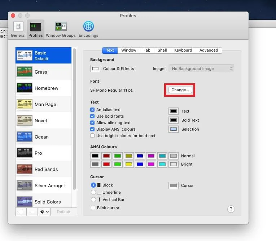This screenshot has width=276, height=241.
Task: Click the Bright magenta ANSI swatch
Action: [x=151, y=164]
